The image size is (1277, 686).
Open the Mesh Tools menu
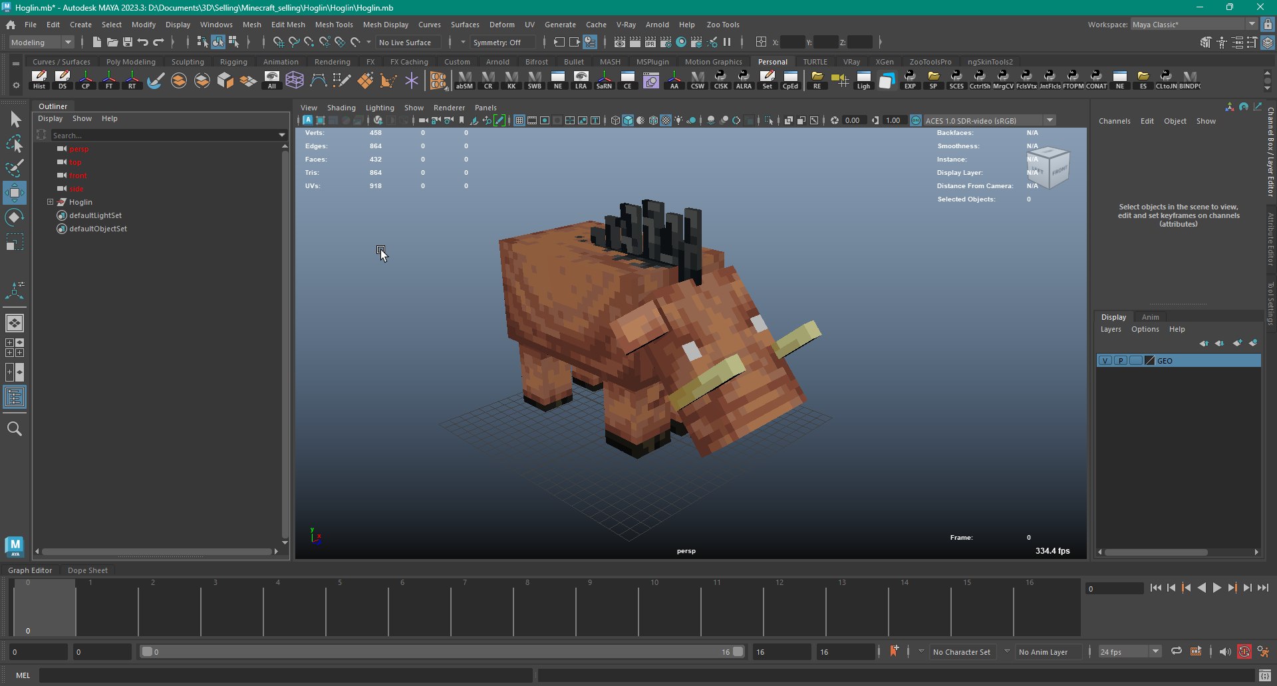pyautogui.click(x=334, y=25)
